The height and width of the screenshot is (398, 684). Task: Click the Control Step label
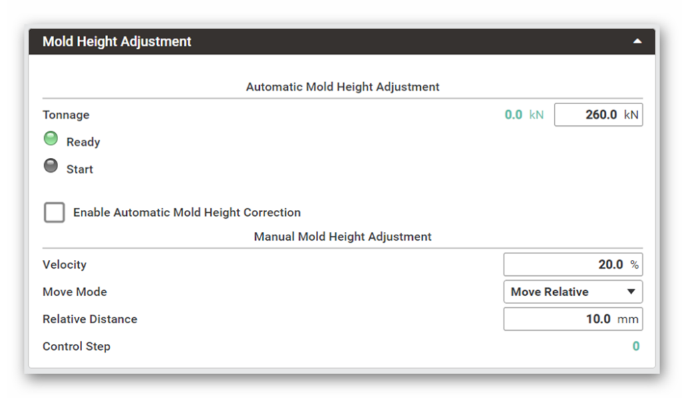click(x=76, y=347)
